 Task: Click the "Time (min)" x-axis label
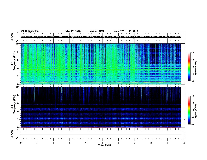(x=105, y=145)
